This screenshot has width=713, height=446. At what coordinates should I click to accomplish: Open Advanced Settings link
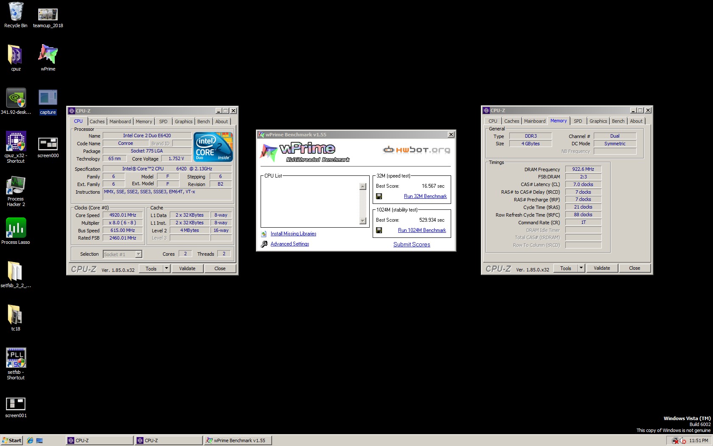point(290,244)
